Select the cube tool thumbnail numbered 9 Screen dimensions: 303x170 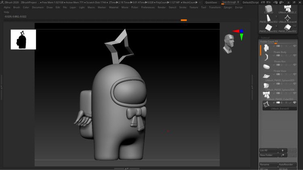pos(268,28)
